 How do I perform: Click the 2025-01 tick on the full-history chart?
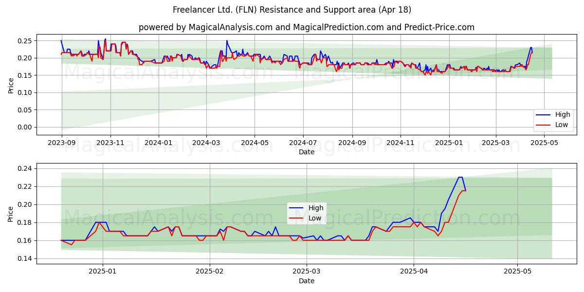click(x=449, y=143)
